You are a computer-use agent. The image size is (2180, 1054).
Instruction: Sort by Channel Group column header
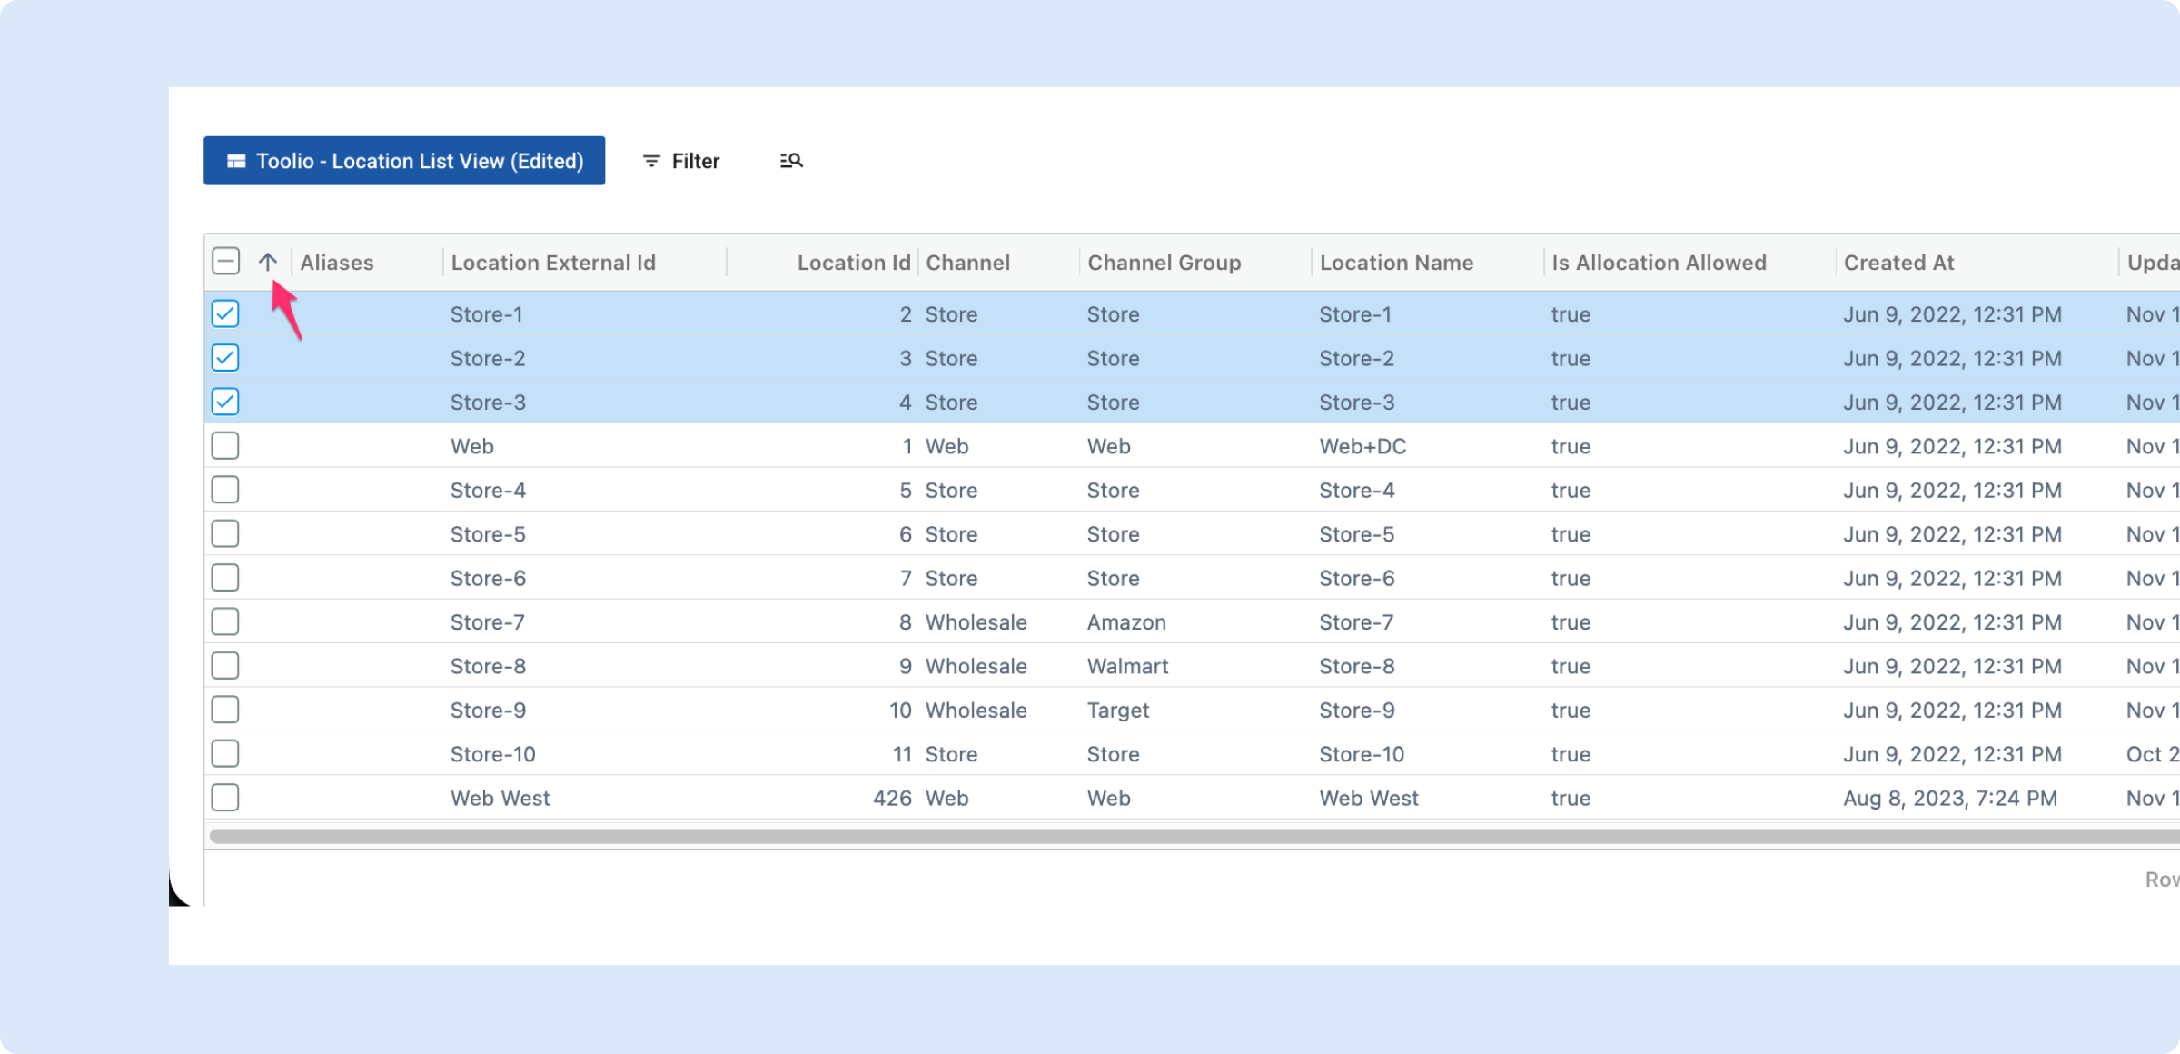point(1164,263)
